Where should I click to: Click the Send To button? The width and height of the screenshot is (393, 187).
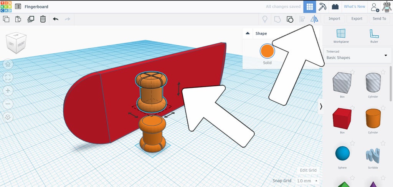point(379,19)
